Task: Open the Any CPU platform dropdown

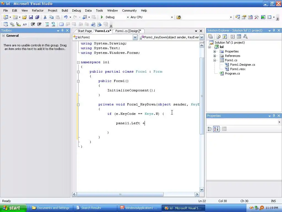Action: click(172, 17)
